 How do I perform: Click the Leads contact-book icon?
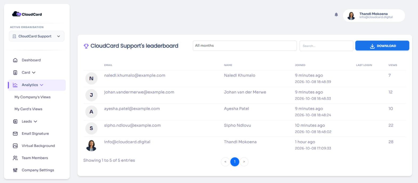pyautogui.click(x=15, y=121)
